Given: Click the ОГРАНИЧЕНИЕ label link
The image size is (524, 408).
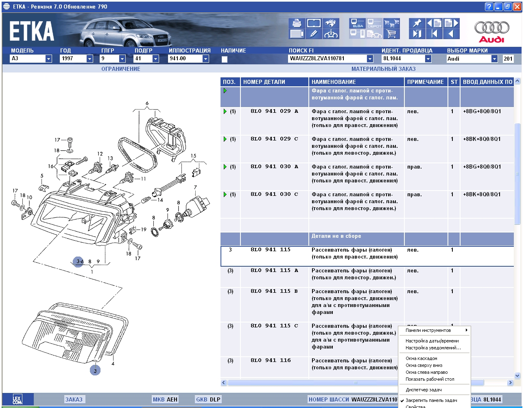Looking at the screenshot, I should tap(121, 69).
